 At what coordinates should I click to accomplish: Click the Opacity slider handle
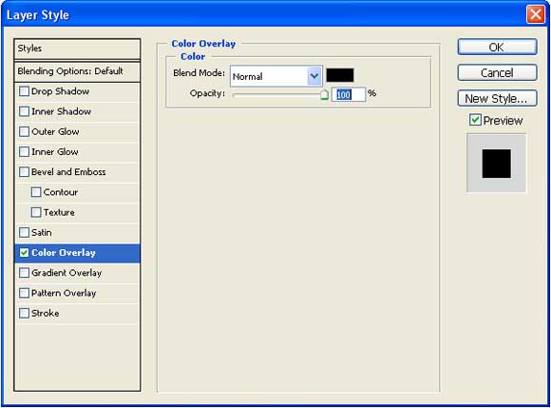[x=324, y=94]
